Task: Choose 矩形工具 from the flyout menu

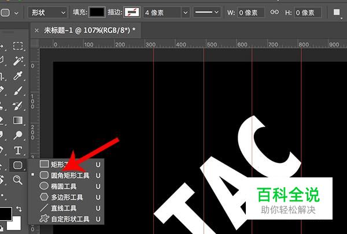Action: pyautogui.click(x=67, y=165)
